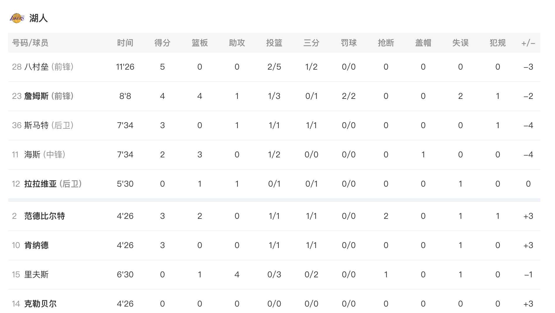The image size is (555, 313).
Task: Open player 八村垒 profile link
Action: pyautogui.click(x=36, y=67)
